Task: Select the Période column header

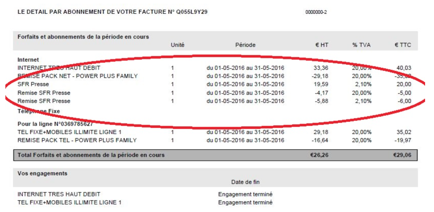Action: pos(245,45)
